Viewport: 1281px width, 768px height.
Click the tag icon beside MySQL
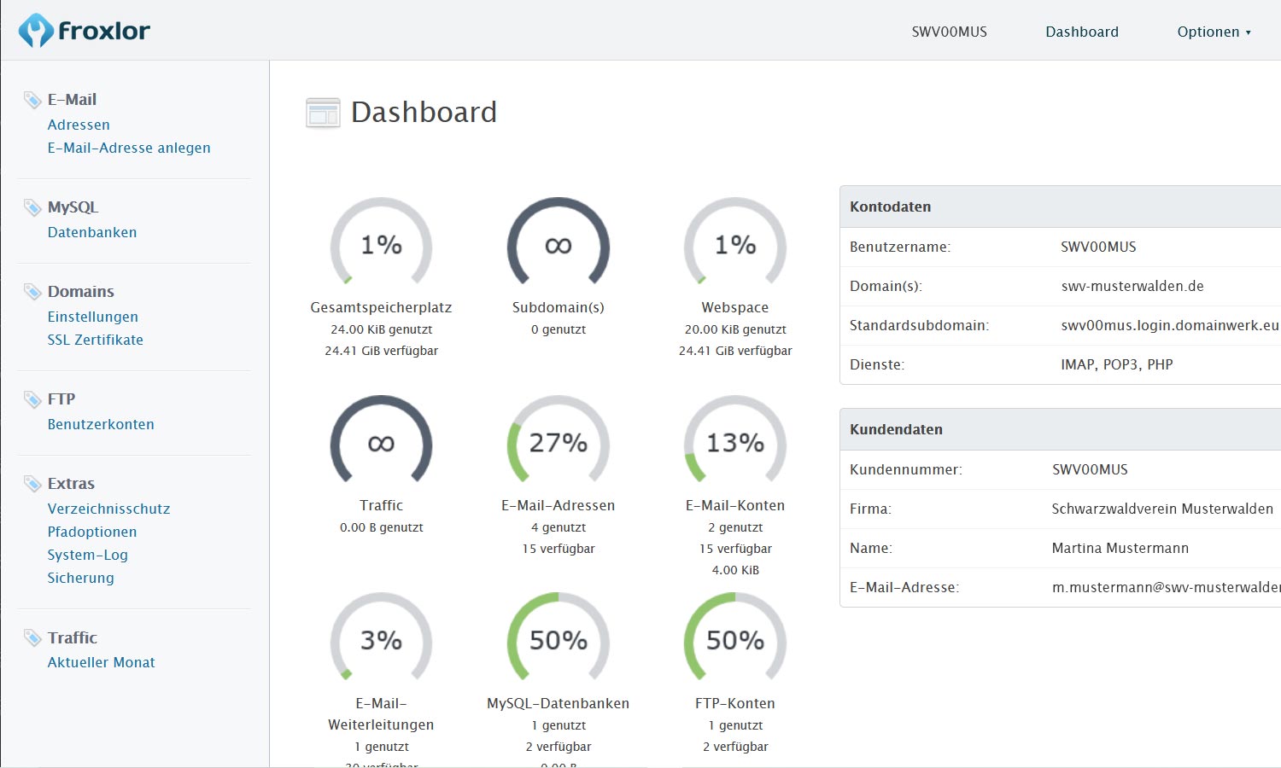pos(32,207)
